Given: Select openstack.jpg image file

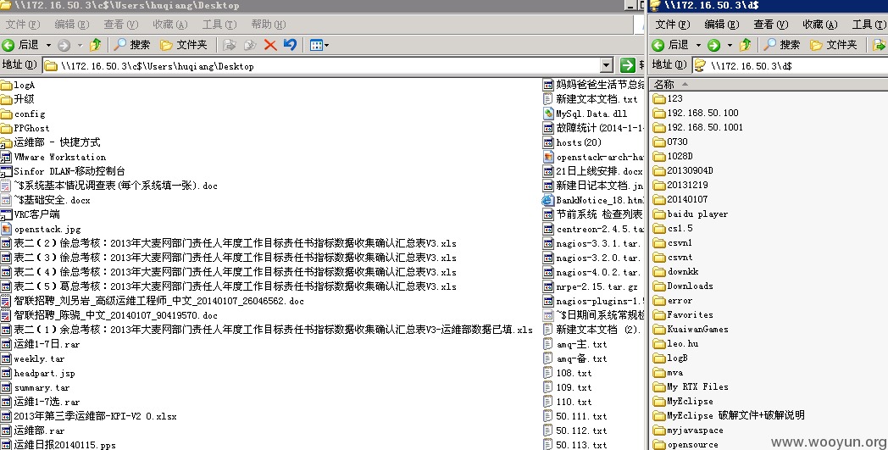Looking at the screenshot, I should [x=41, y=229].
